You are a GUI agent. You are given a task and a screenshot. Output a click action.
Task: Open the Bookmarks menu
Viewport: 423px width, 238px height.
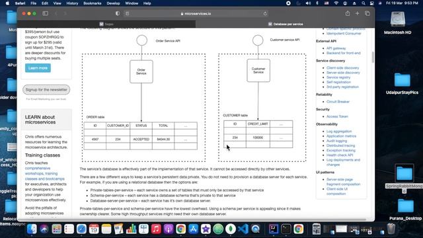pyautogui.click(x=93, y=3)
